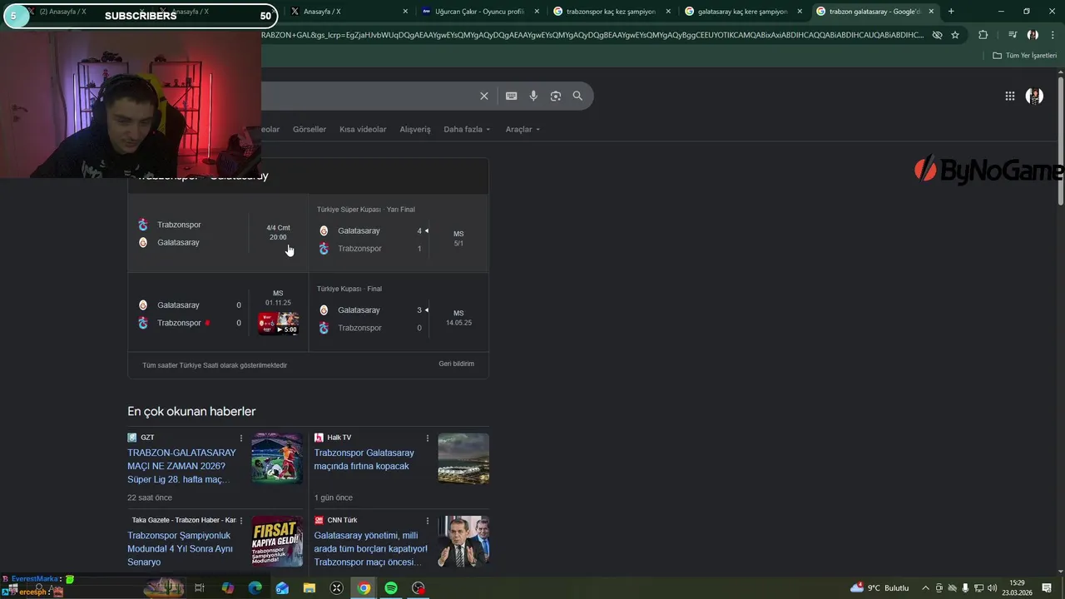
Task: Open media controls in Chrome toolbar
Action: [x=1012, y=35]
